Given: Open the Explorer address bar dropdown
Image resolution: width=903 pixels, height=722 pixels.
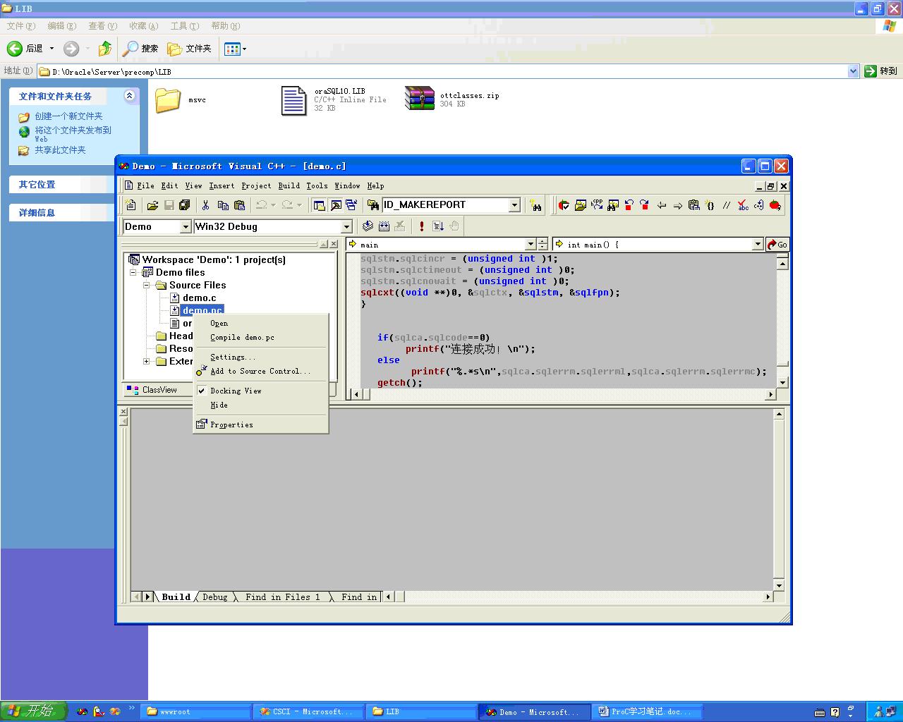Looking at the screenshot, I should pyautogui.click(x=853, y=71).
